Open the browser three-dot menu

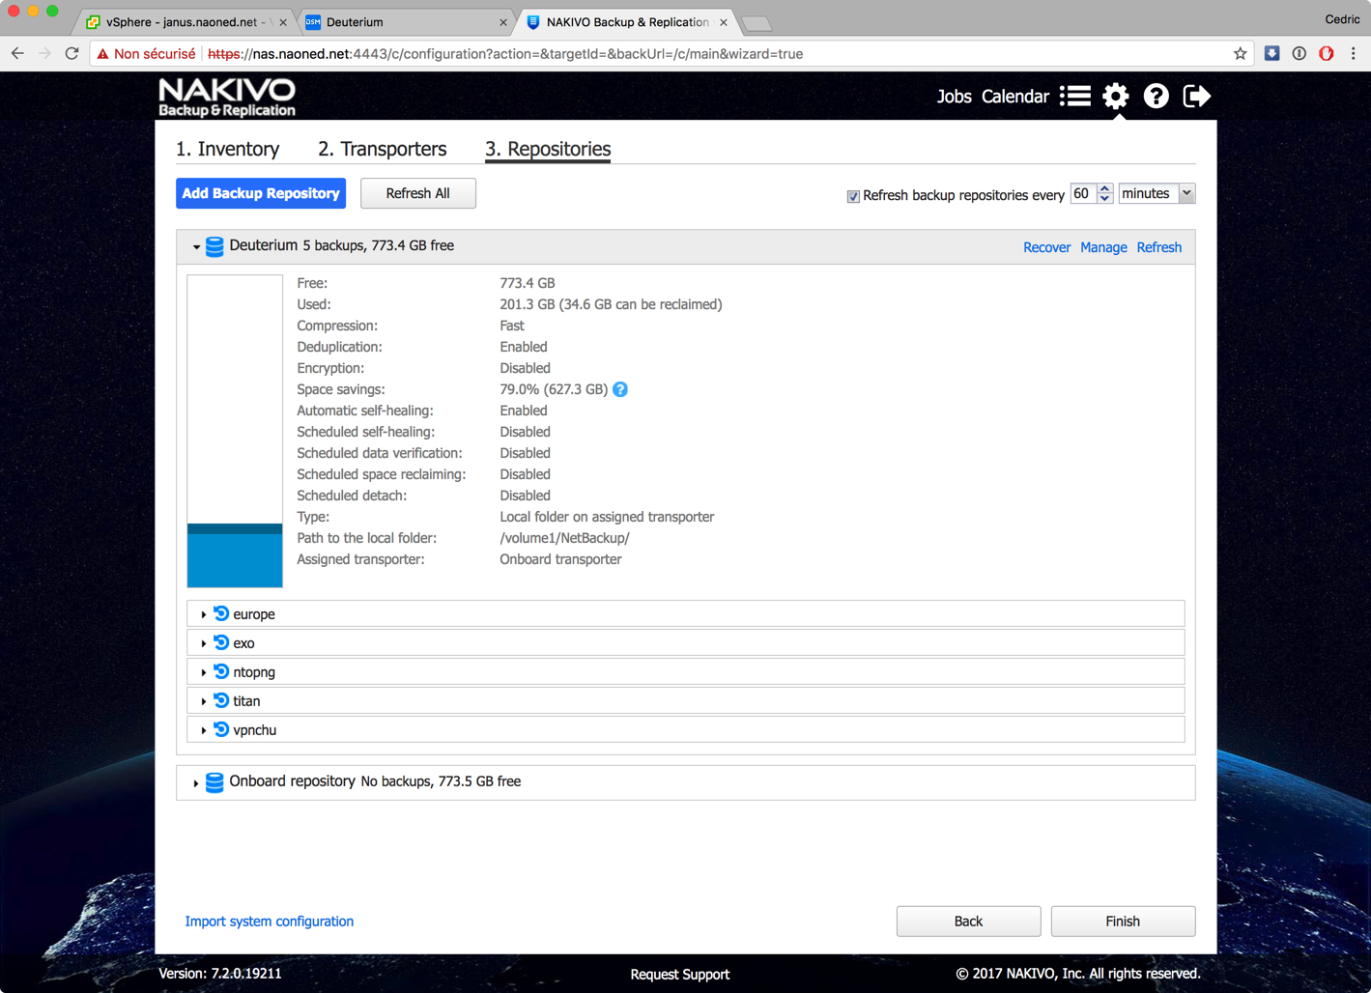click(x=1354, y=54)
